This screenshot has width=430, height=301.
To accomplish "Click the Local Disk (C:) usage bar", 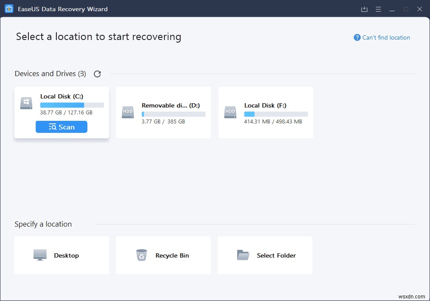I will pyautogui.click(x=72, y=105).
